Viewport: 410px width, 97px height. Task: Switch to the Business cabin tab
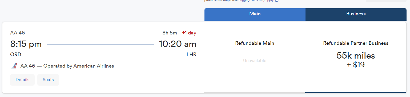click(x=356, y=14)
